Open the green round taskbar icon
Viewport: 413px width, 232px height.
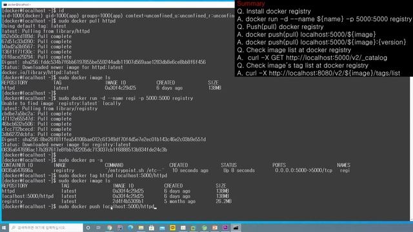pos(204,227)
